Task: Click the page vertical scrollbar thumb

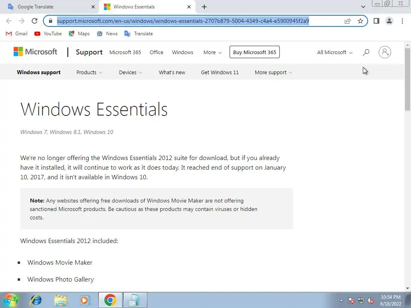Action: coord(408,79)
